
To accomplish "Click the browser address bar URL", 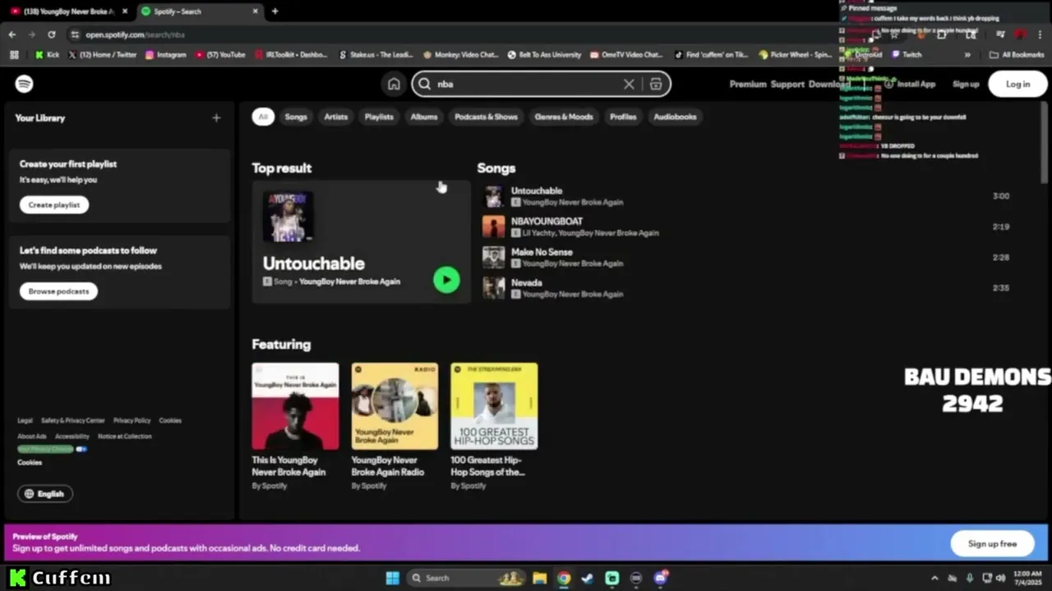I will tap(136, 34).
